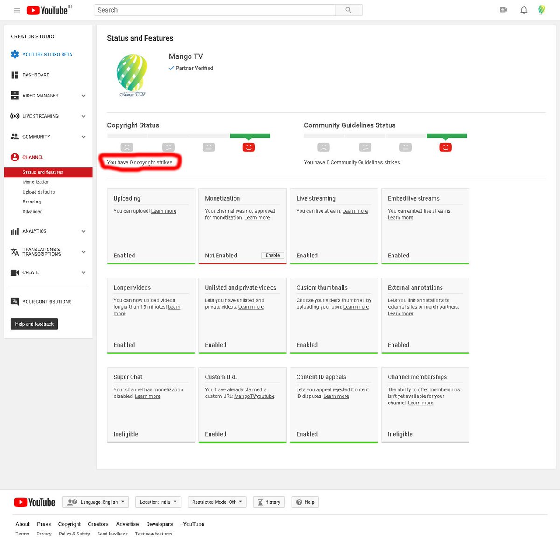The width and height of the screenshot is (560, 549).
Task: Expand the Analytics section
Action: point(84,231)
